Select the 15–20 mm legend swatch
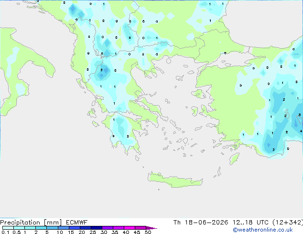This screenshot has height=234, width=303. pos(75,228)
